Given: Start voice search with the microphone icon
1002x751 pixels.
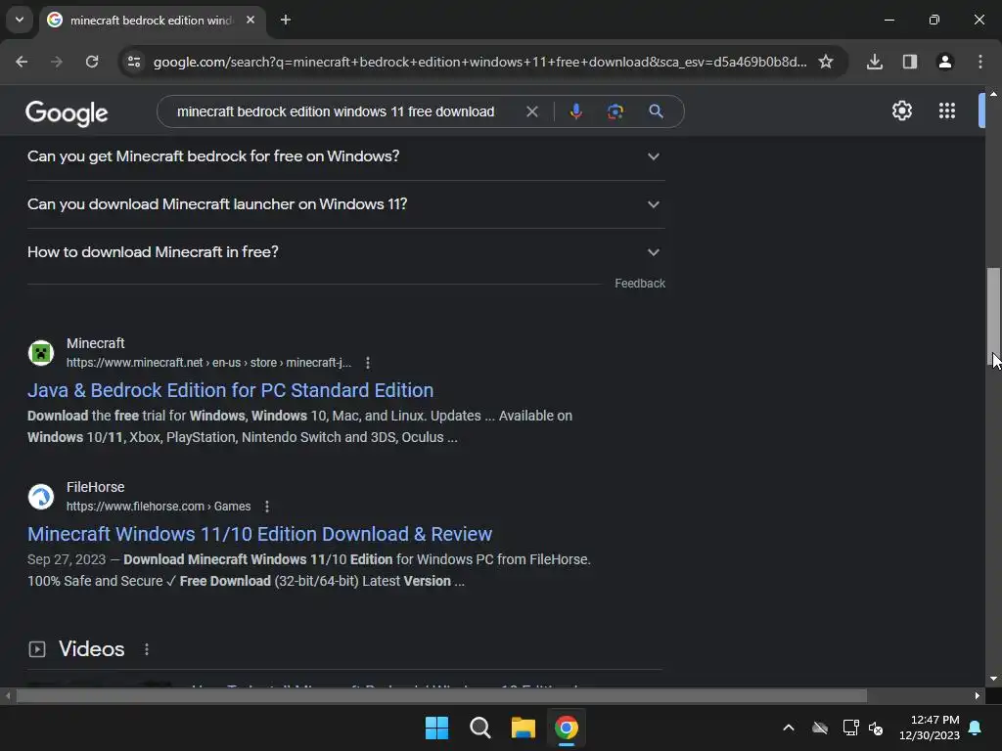Looking at the screenshot, I should [x=575, y=111].
